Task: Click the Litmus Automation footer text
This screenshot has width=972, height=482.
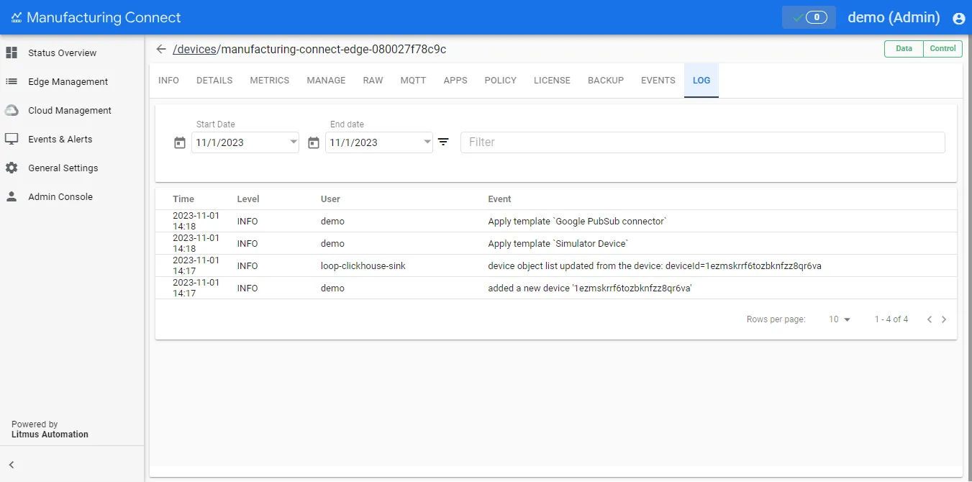Action: pos(50,435)
